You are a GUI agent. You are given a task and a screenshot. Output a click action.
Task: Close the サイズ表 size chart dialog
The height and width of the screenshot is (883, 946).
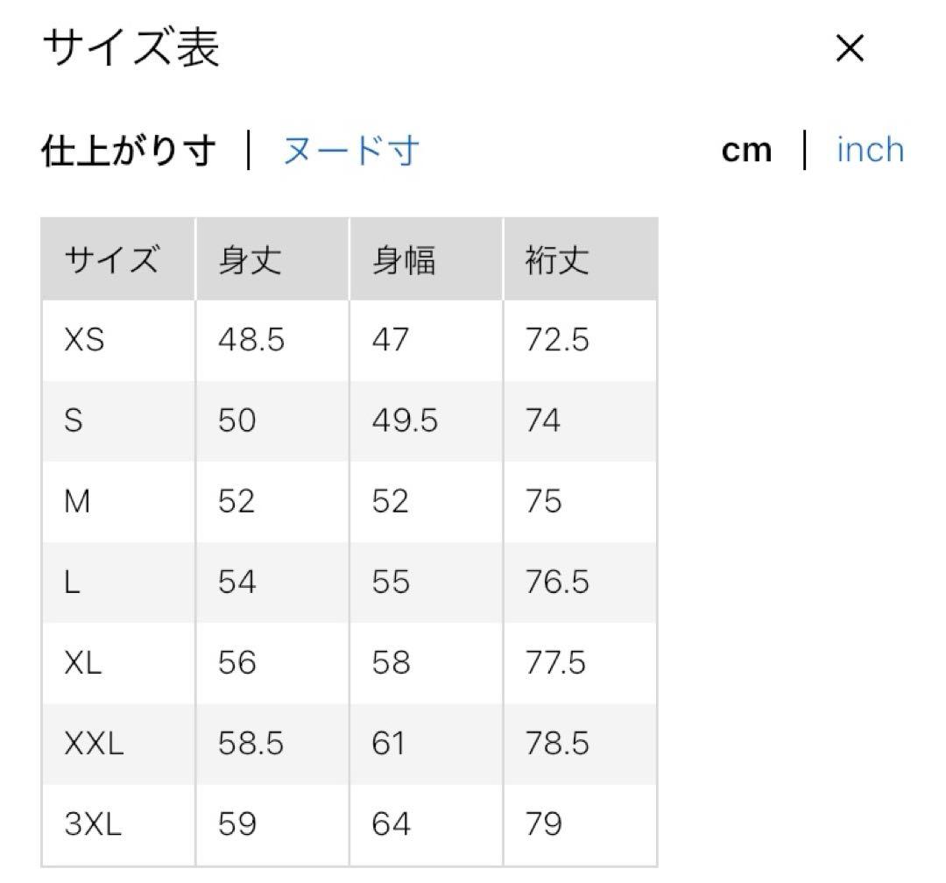point(850,49)
